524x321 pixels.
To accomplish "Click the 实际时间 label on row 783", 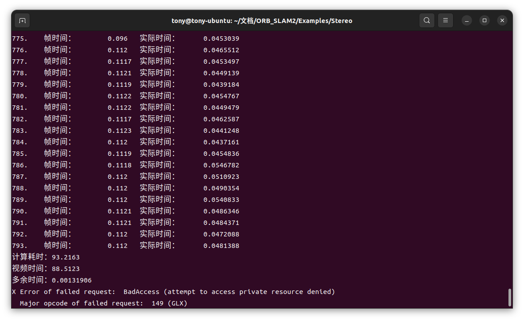I will click(x=157, y=131).
